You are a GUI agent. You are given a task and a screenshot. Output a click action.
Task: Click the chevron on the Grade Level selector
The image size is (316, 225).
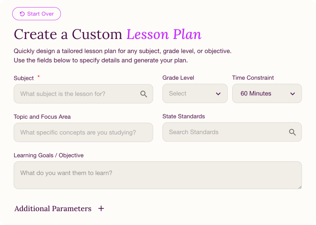pyautogui.click(x=218, y=93)
